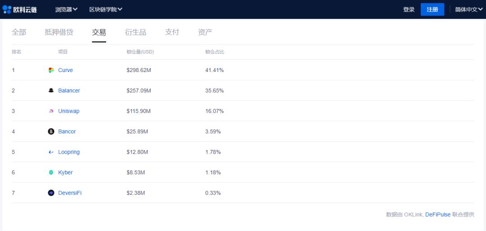The height and width of the screenshot is (231, 486).
Task: Select the 交易 tab
Action: coord(99,32)
